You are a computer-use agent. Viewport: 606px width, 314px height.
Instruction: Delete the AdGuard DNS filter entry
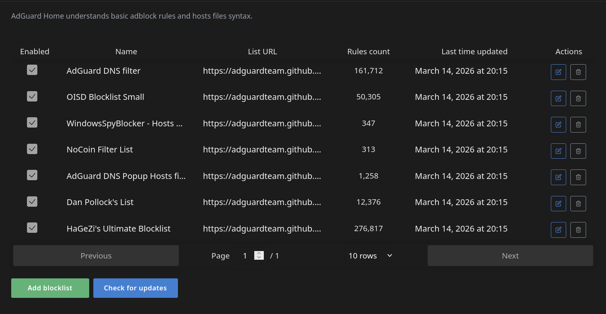coord(578,72)
